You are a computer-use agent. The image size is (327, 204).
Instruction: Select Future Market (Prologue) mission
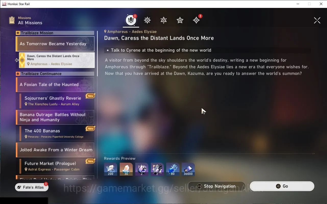[x=57, y=166]
